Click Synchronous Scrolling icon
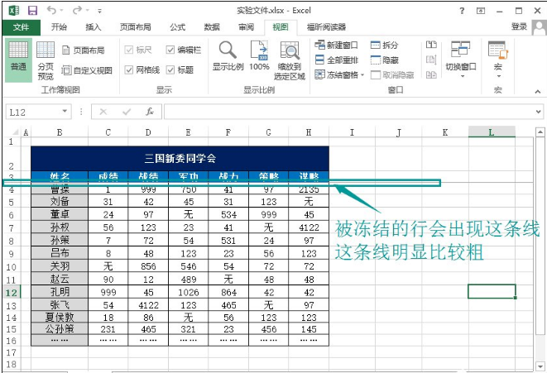547x373 pixels. coord(431,60)
